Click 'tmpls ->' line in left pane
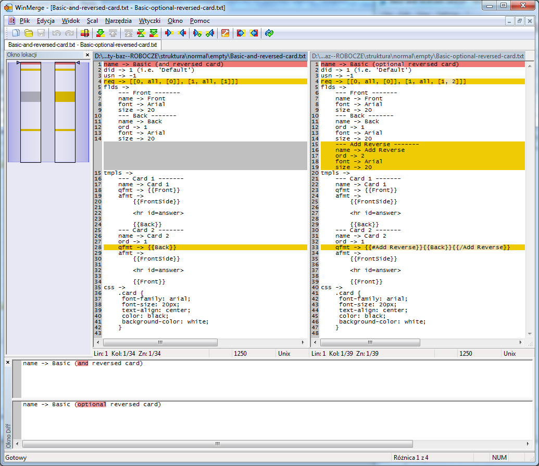The height and width of the screenshot is (466, 539). [x=118, y=173]
